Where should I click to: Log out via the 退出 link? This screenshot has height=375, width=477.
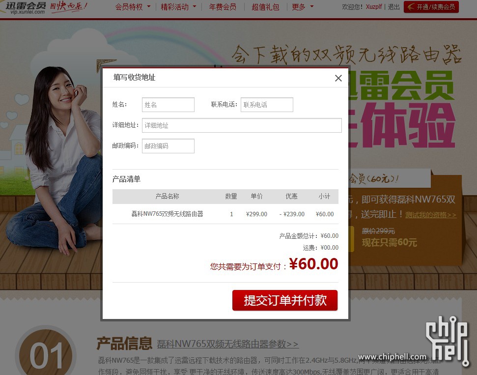pos(393,7)
